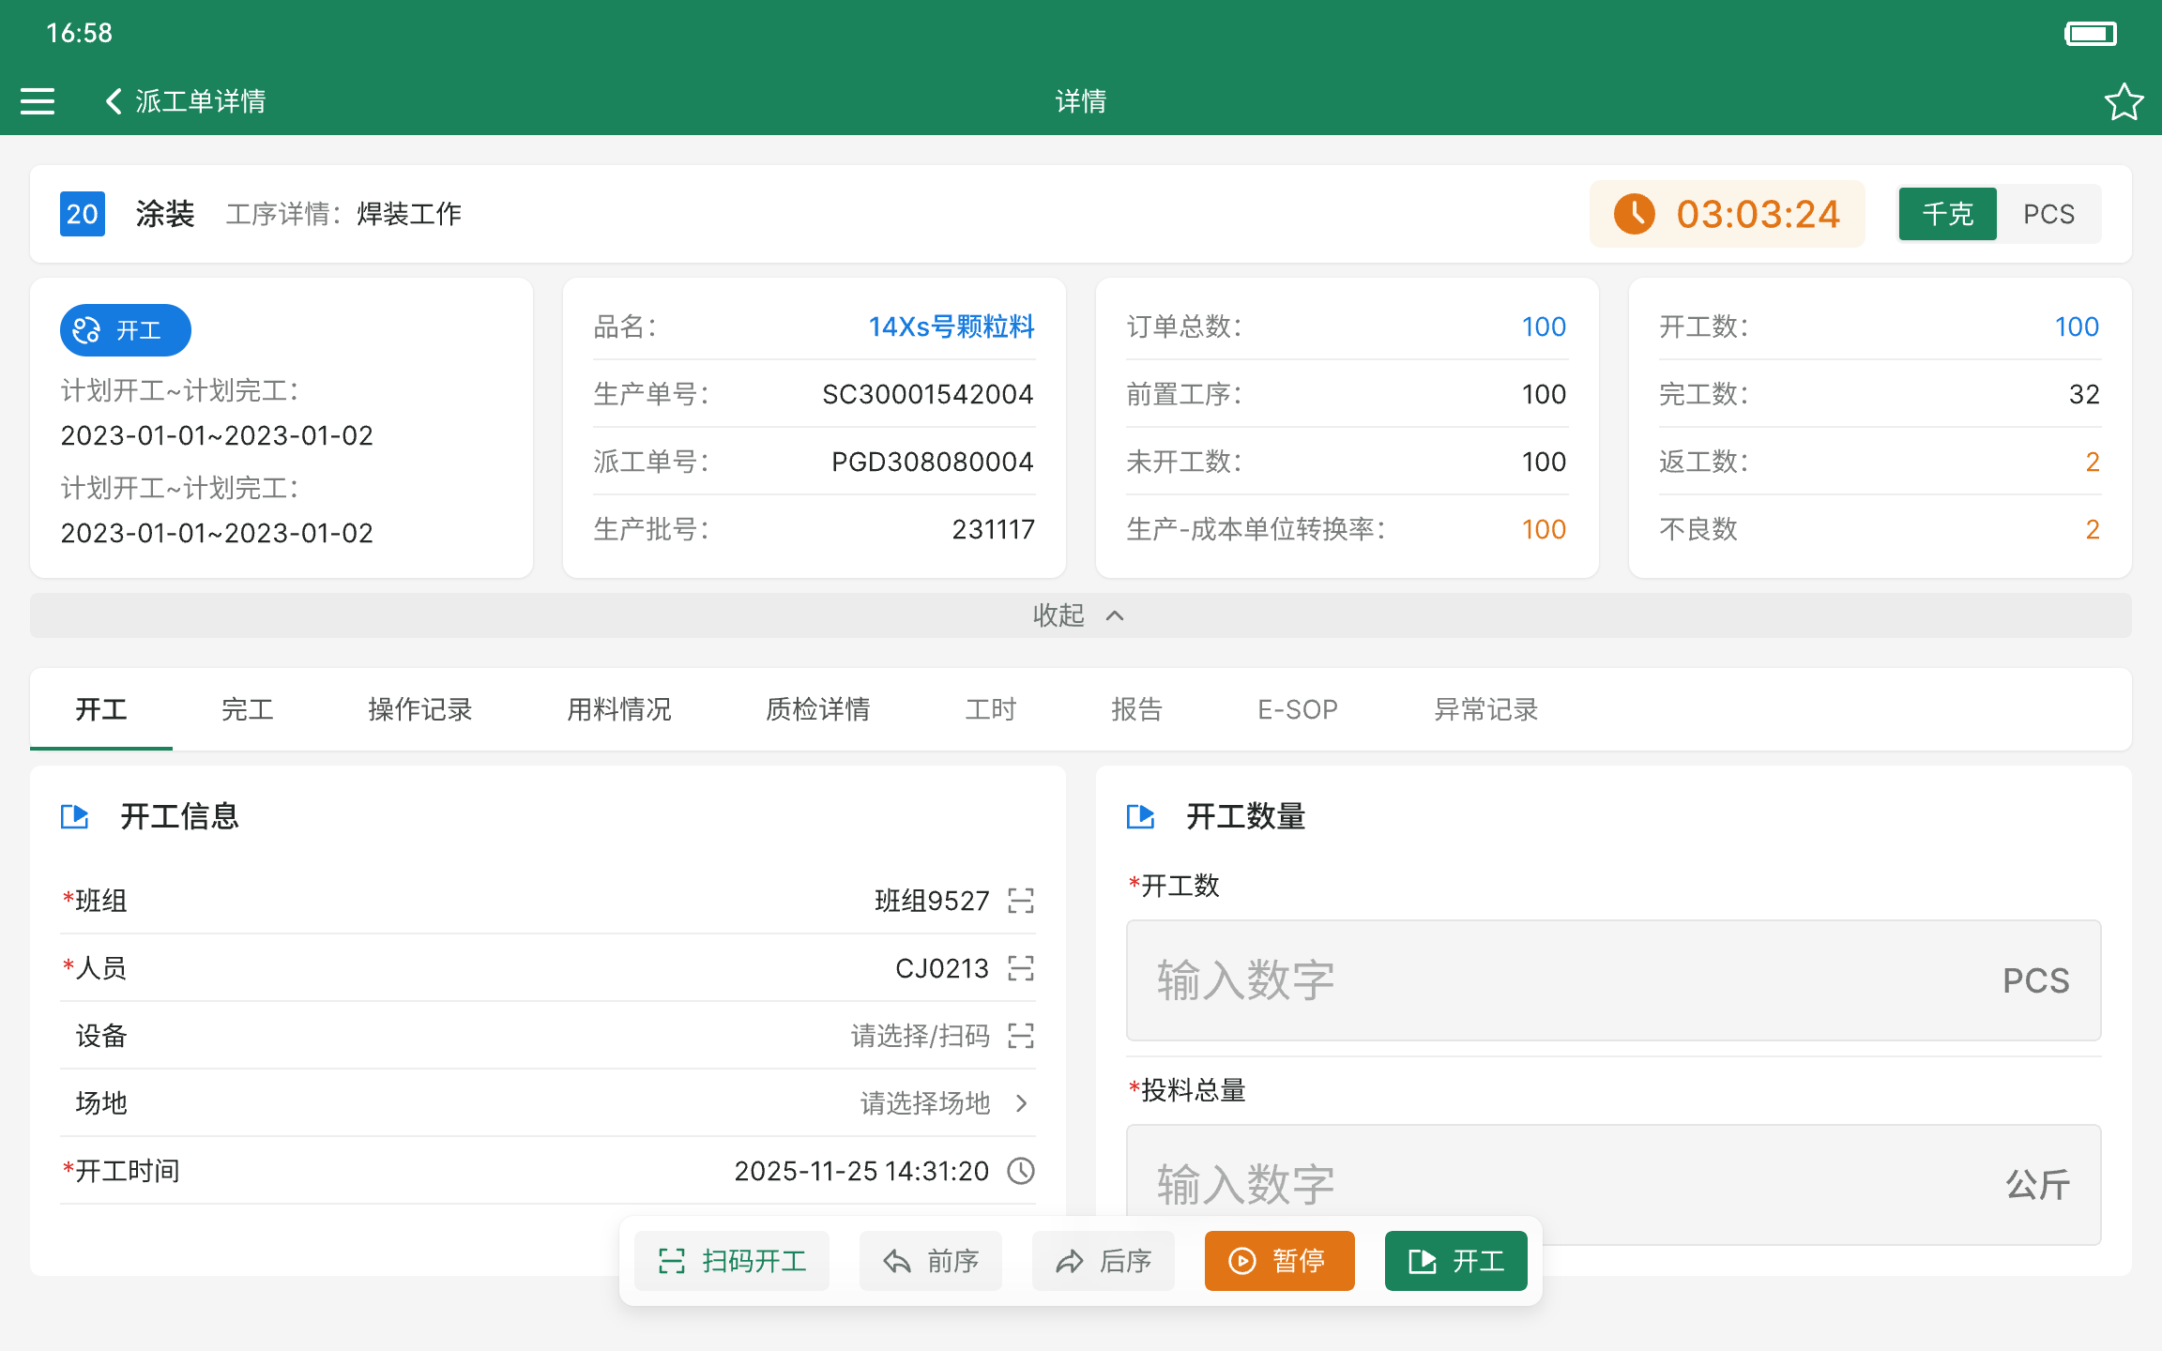This screenshot has height=1351, width=2162.
Task: Open clock picker for 开工时间
Action: click(1021, 1171)
